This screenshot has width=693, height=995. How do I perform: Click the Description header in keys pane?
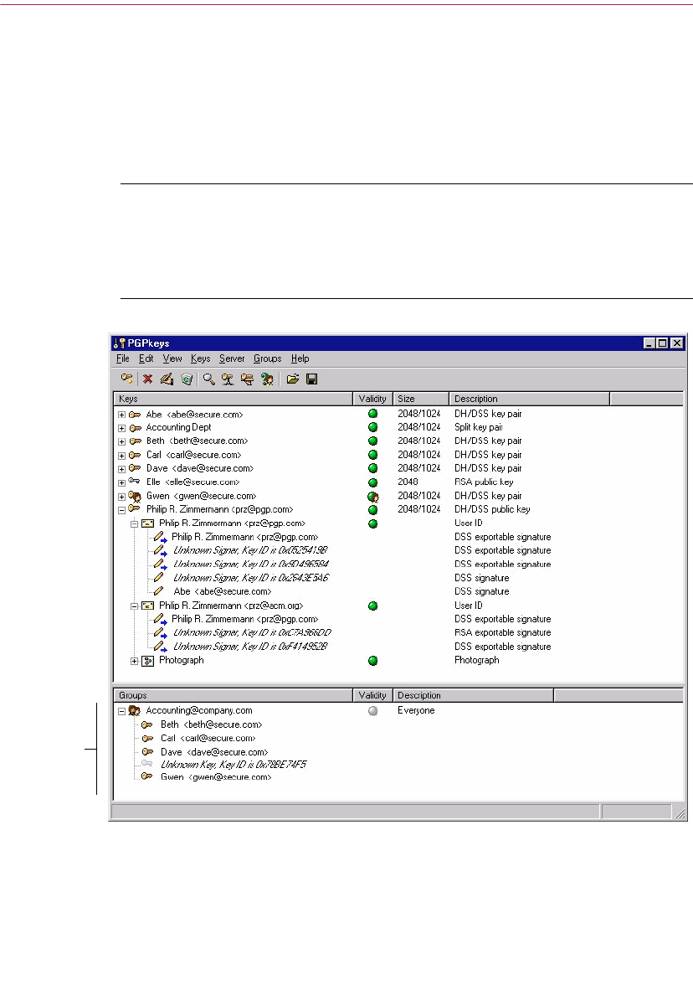(x=530, y=399)
